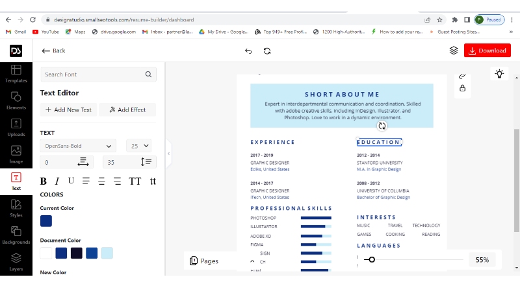Open the OpenSans-Bold font dropdown
The height and width of the screenshot is (291, 520).
[78, 146]
